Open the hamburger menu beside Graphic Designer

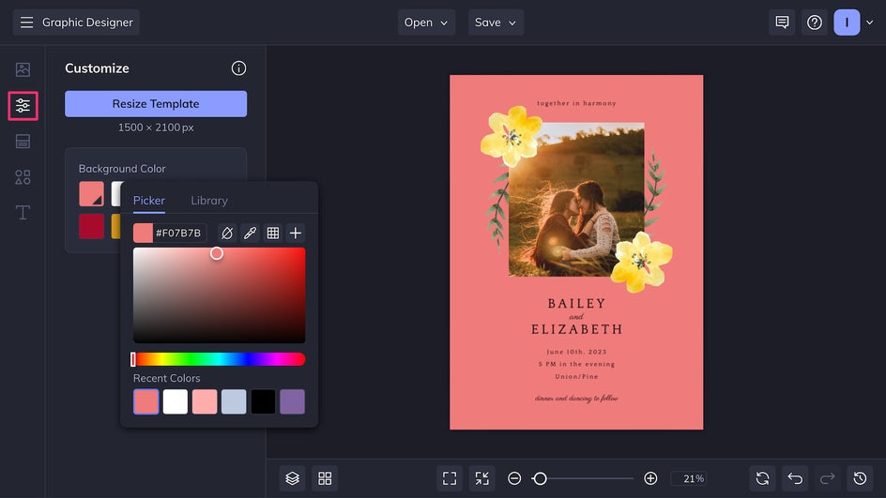pos(26,23)
